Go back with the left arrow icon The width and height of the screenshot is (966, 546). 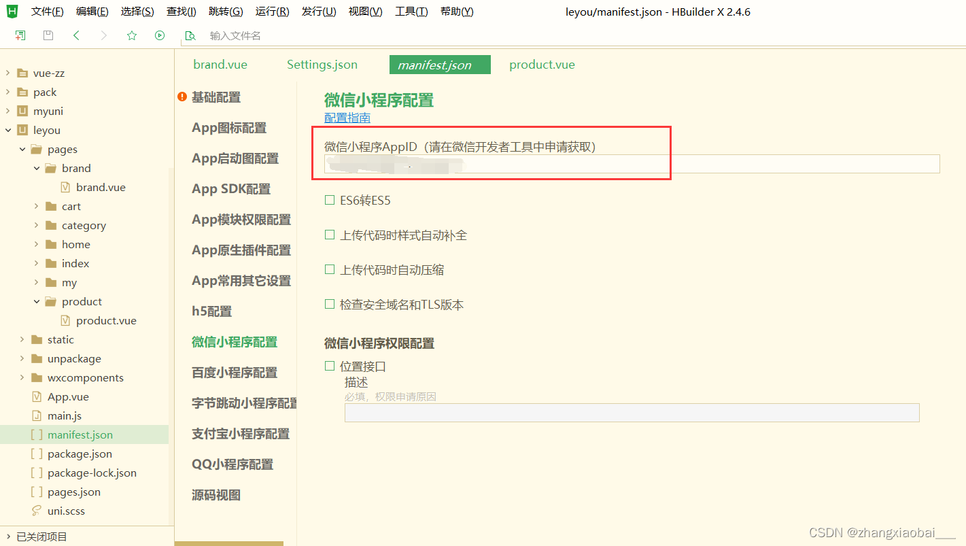(x=76, y=35)
